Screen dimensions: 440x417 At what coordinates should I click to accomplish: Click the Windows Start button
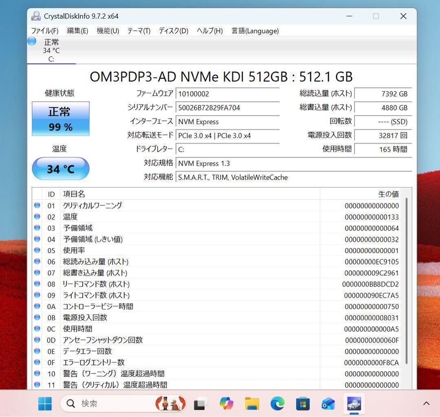45,404
